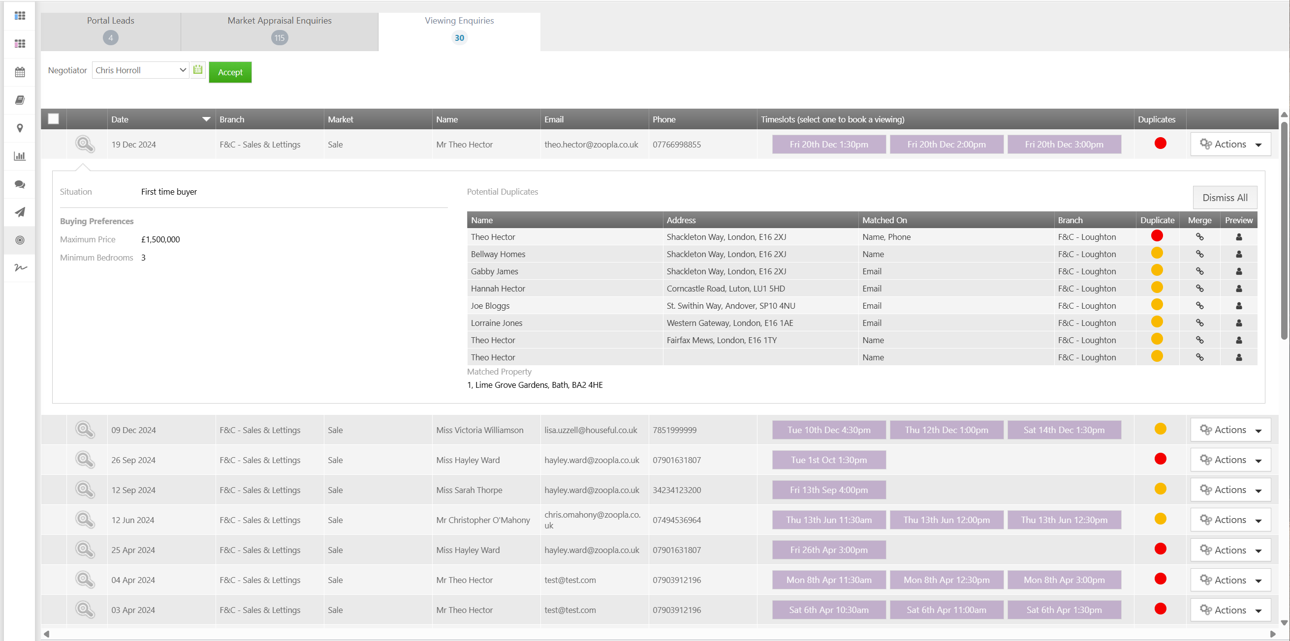Viewport: 1290px width, 641px height.
Task: Merge with Bellway Homes duplicate
Action: point(1200,254)
